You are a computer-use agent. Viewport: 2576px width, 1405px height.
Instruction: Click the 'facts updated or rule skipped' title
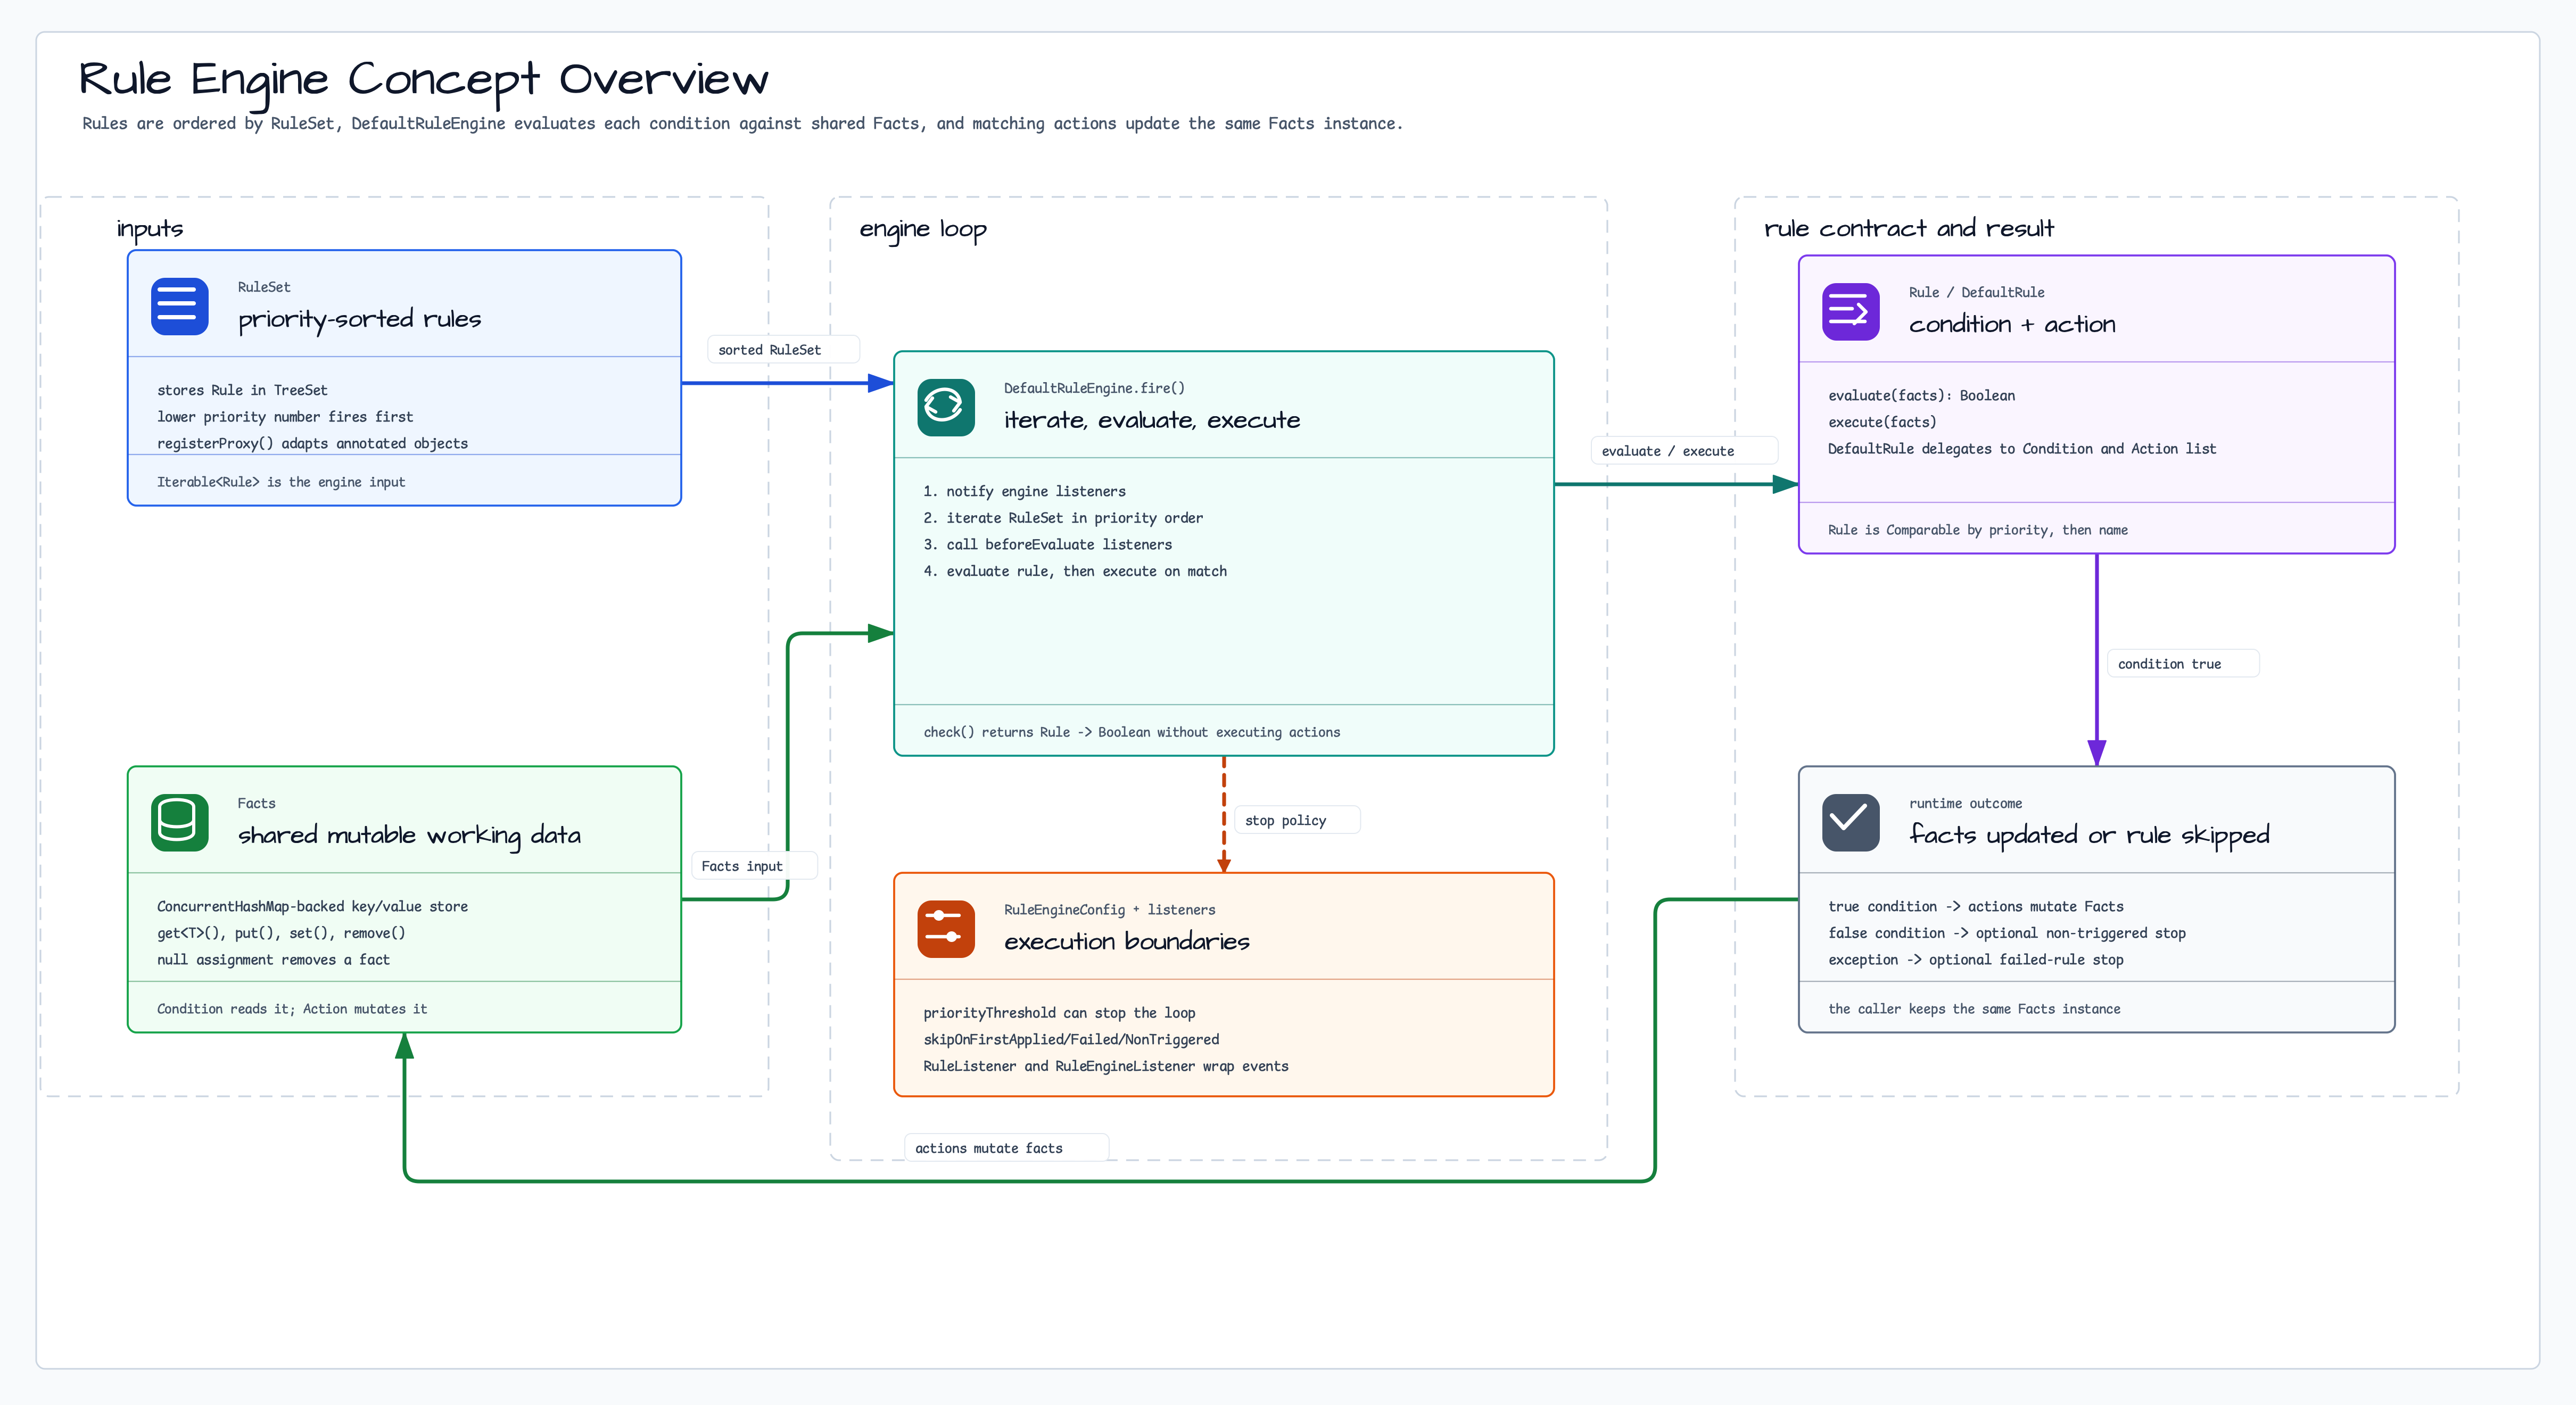click(2089, 836)
